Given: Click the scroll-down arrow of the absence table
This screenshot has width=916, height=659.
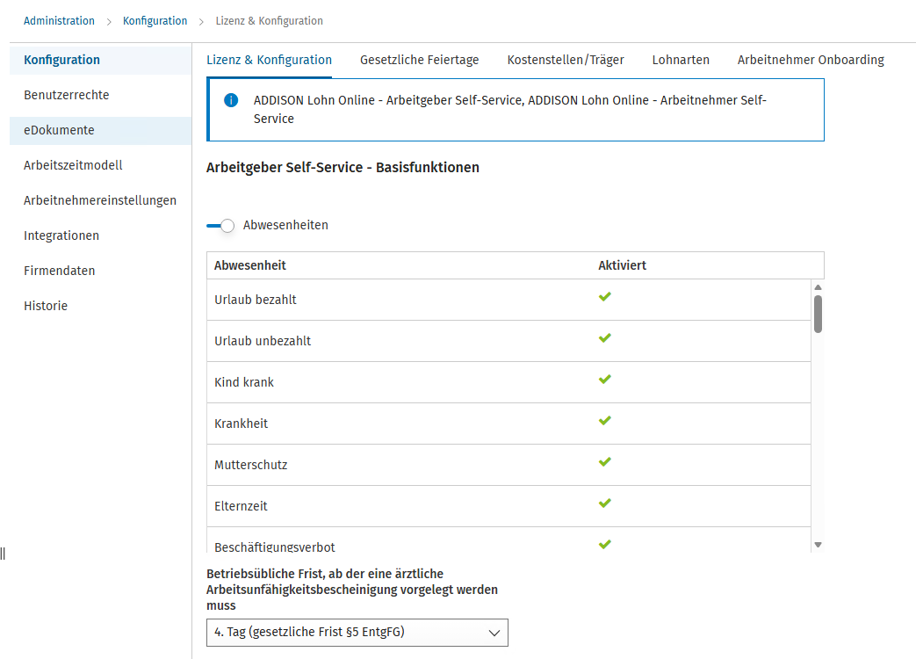Looking at the screenshot, I should (x=818, y=545).
